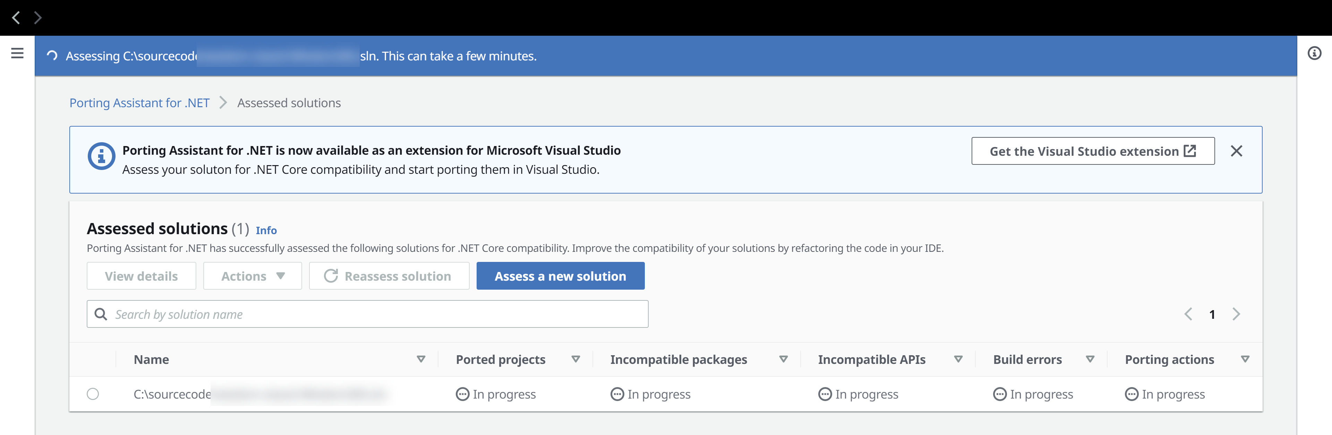
Task: Dismiss the Visual Studio extension notice
Action: [1236, 151]
